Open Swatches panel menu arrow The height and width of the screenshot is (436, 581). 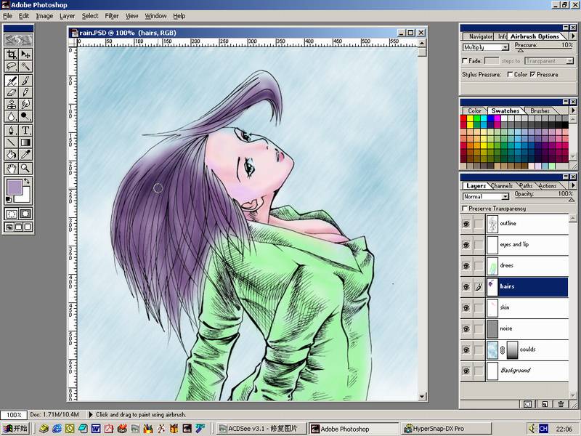(x=573, y=110)
